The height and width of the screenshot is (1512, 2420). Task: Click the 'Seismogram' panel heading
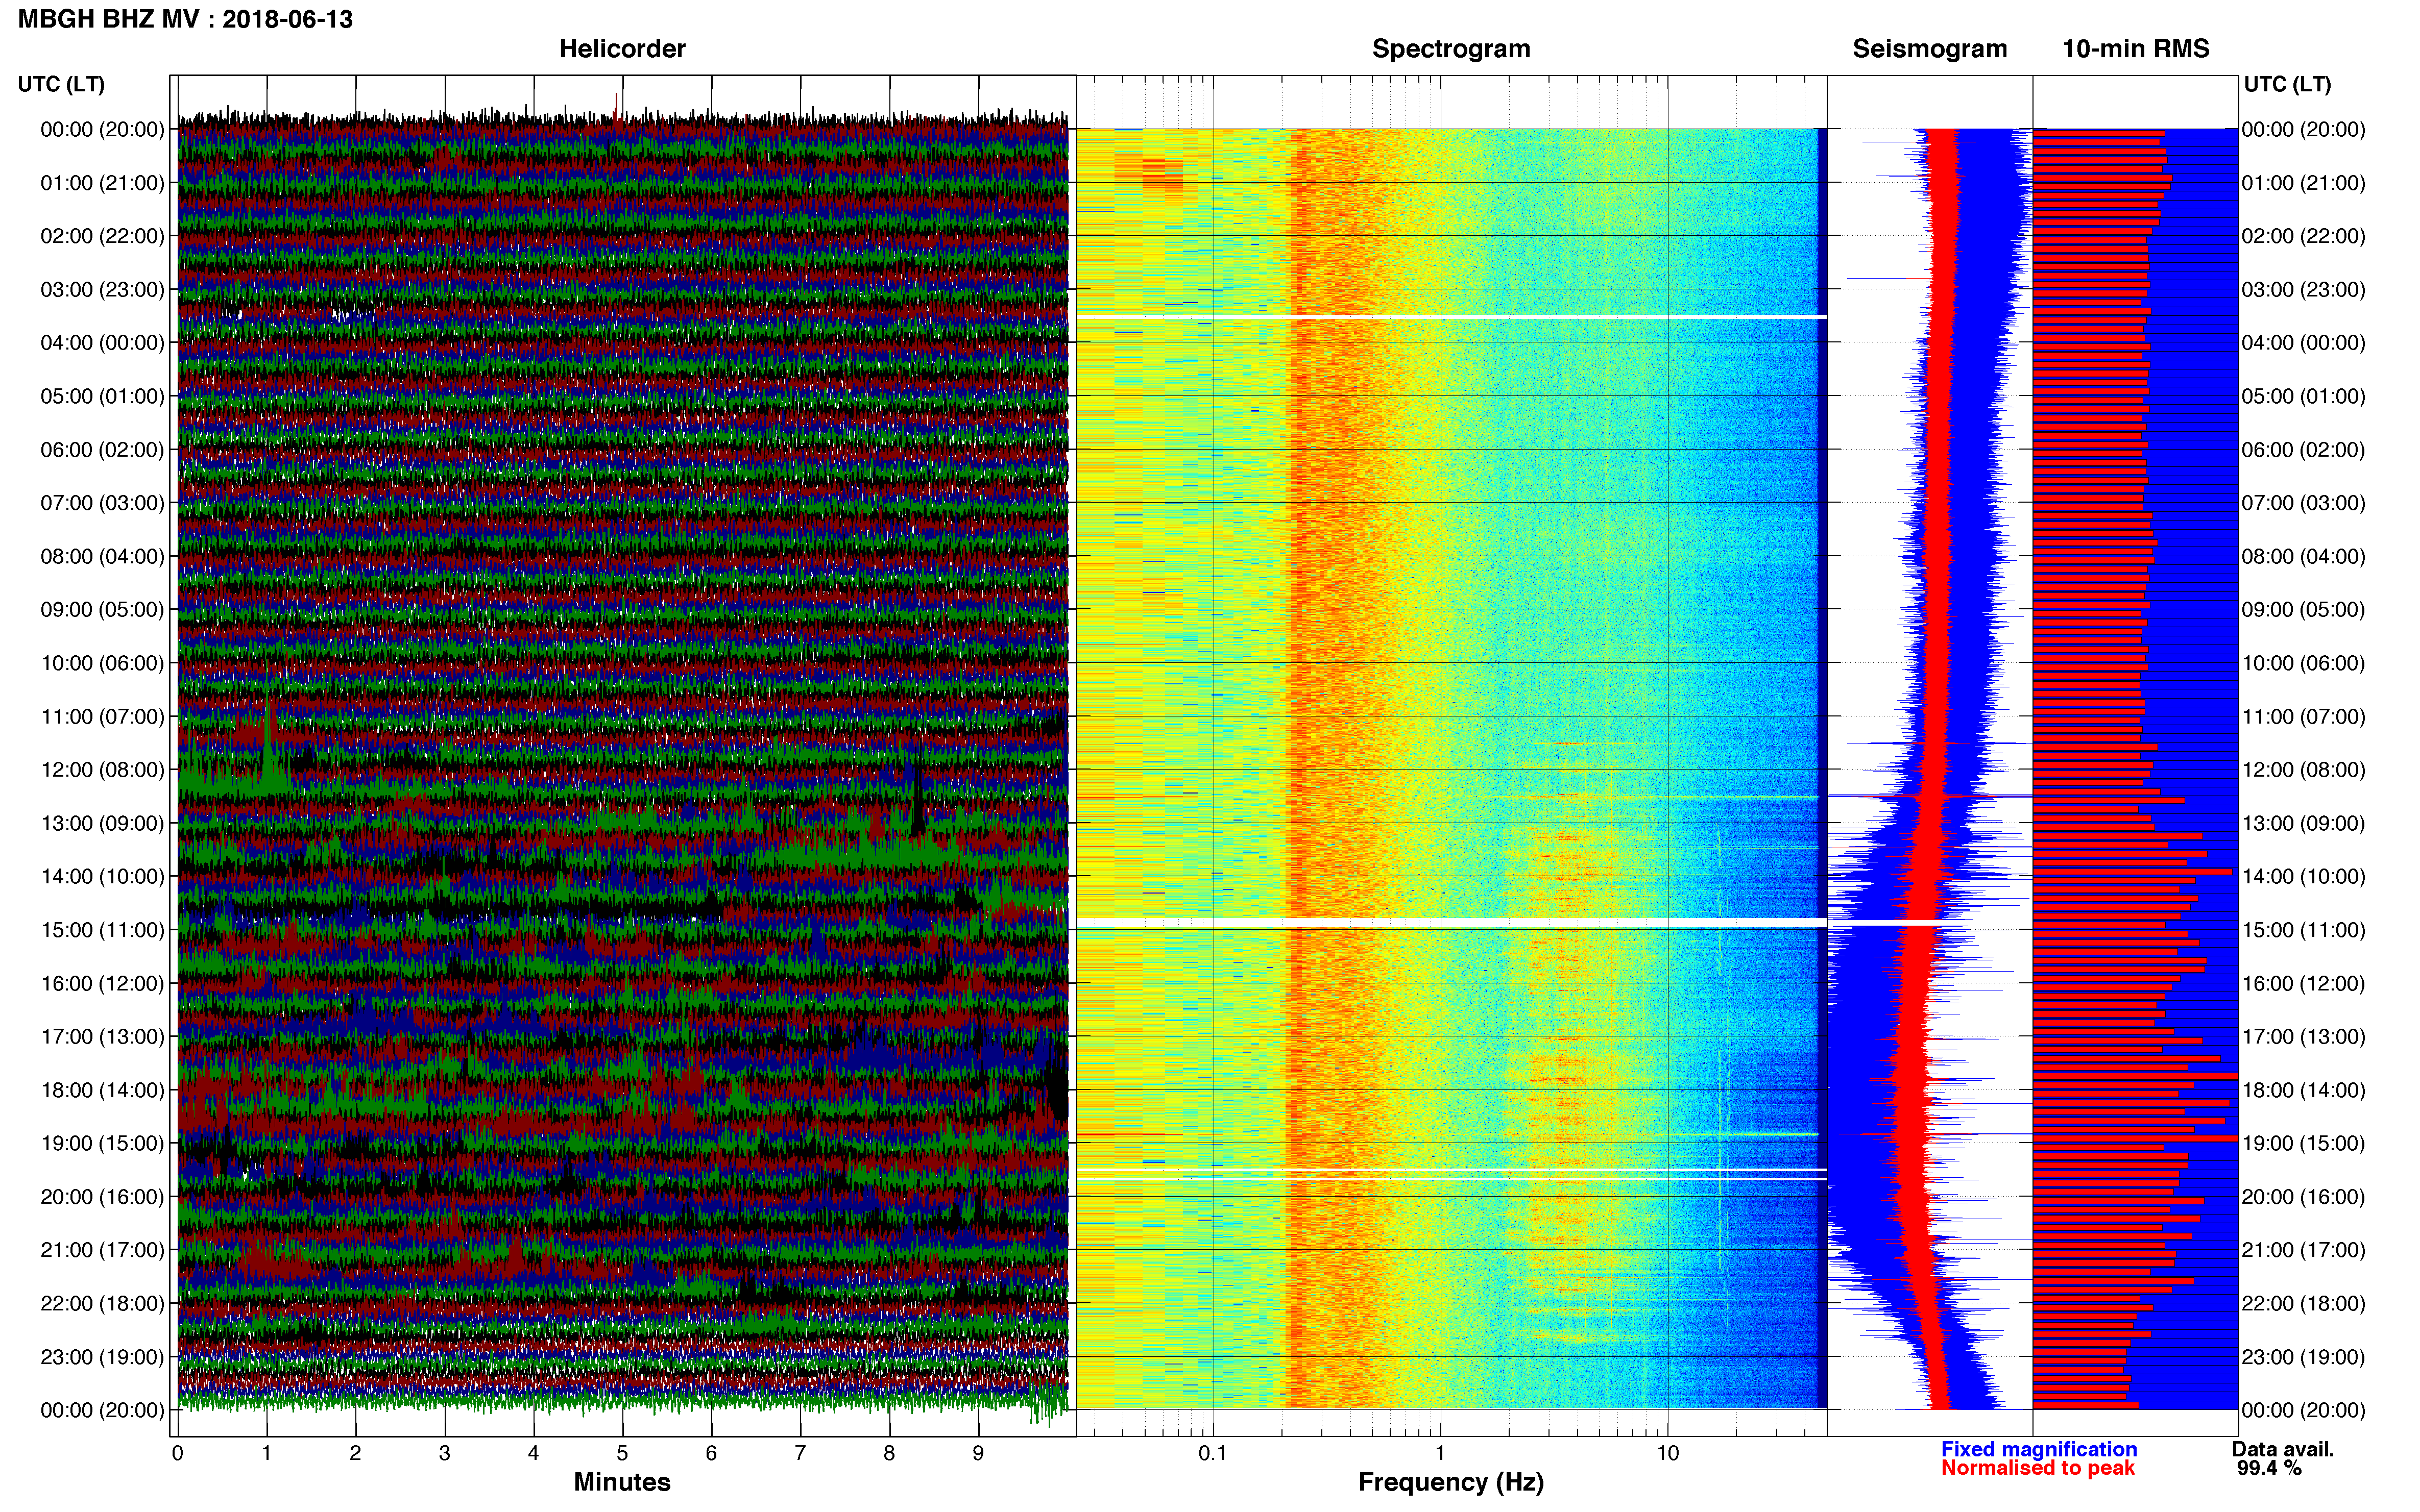point(1930,48)
